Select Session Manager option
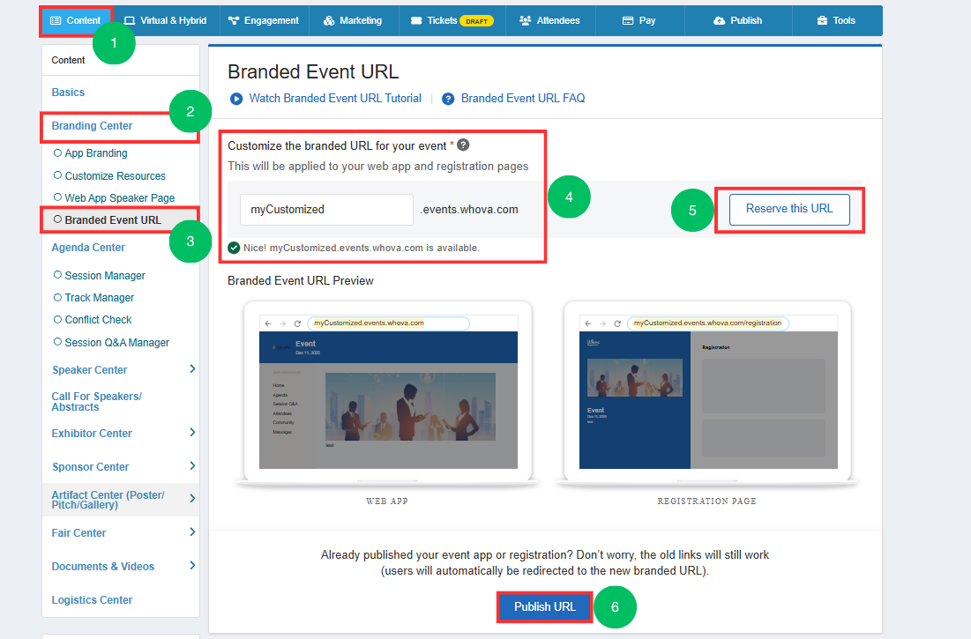The height and width of the screenshot is (639, 971). [x=105, y=275]
